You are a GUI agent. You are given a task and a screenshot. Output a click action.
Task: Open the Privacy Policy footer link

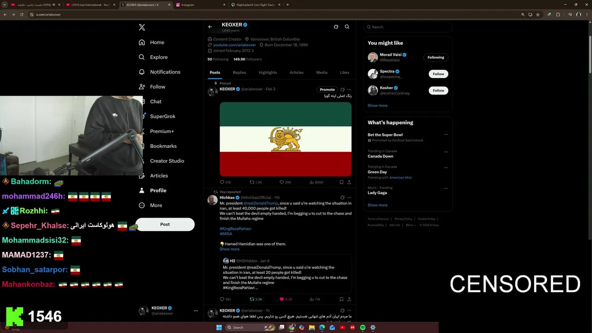coord(403,219)
